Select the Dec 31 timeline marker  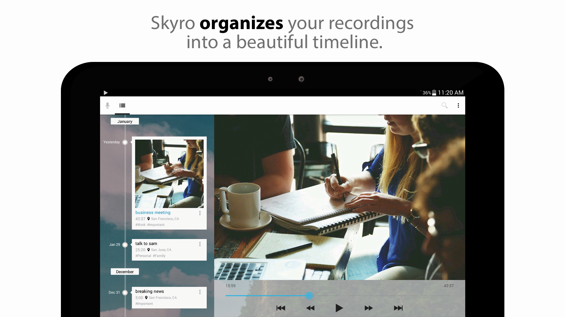[x=125, y=293]
